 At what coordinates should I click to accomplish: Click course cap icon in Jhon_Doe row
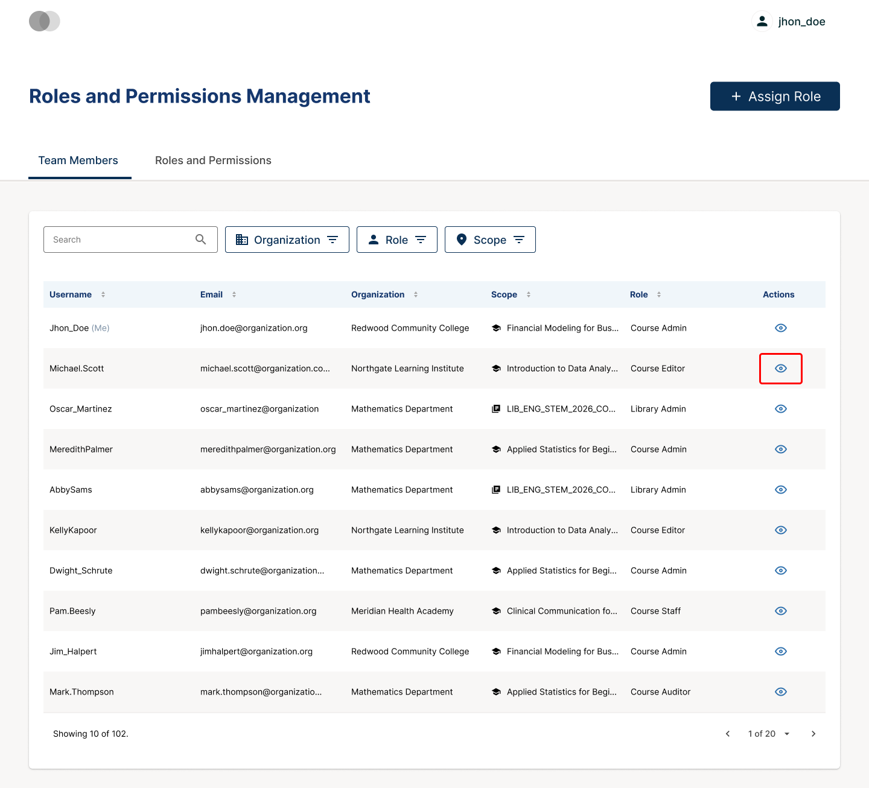tap(496, 328)
